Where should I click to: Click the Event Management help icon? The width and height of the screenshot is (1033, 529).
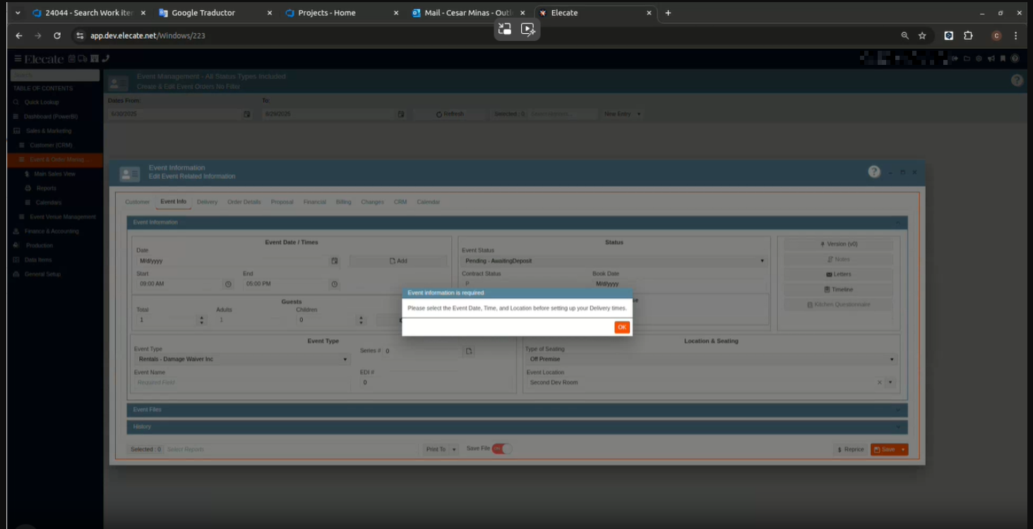pyautogui.click(x=1017, y=80)
